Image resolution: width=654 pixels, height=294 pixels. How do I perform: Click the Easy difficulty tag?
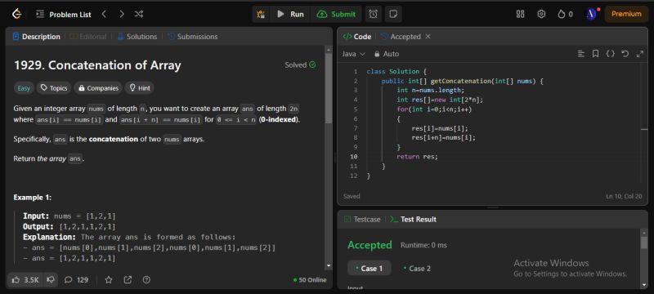point(24,88)
